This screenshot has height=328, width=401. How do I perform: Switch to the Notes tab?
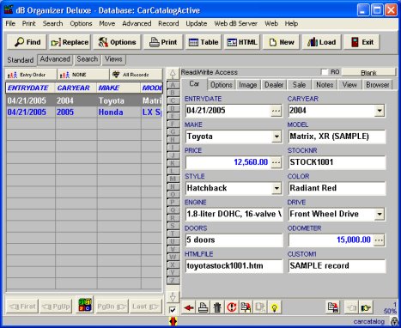(325, 85)
